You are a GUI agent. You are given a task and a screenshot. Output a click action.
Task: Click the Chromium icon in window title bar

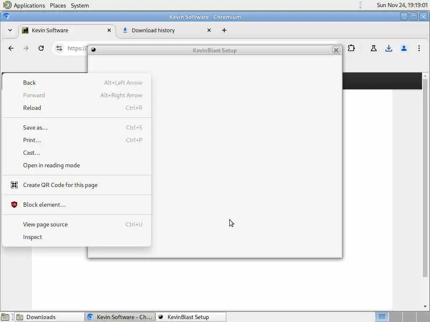point(6,16)
